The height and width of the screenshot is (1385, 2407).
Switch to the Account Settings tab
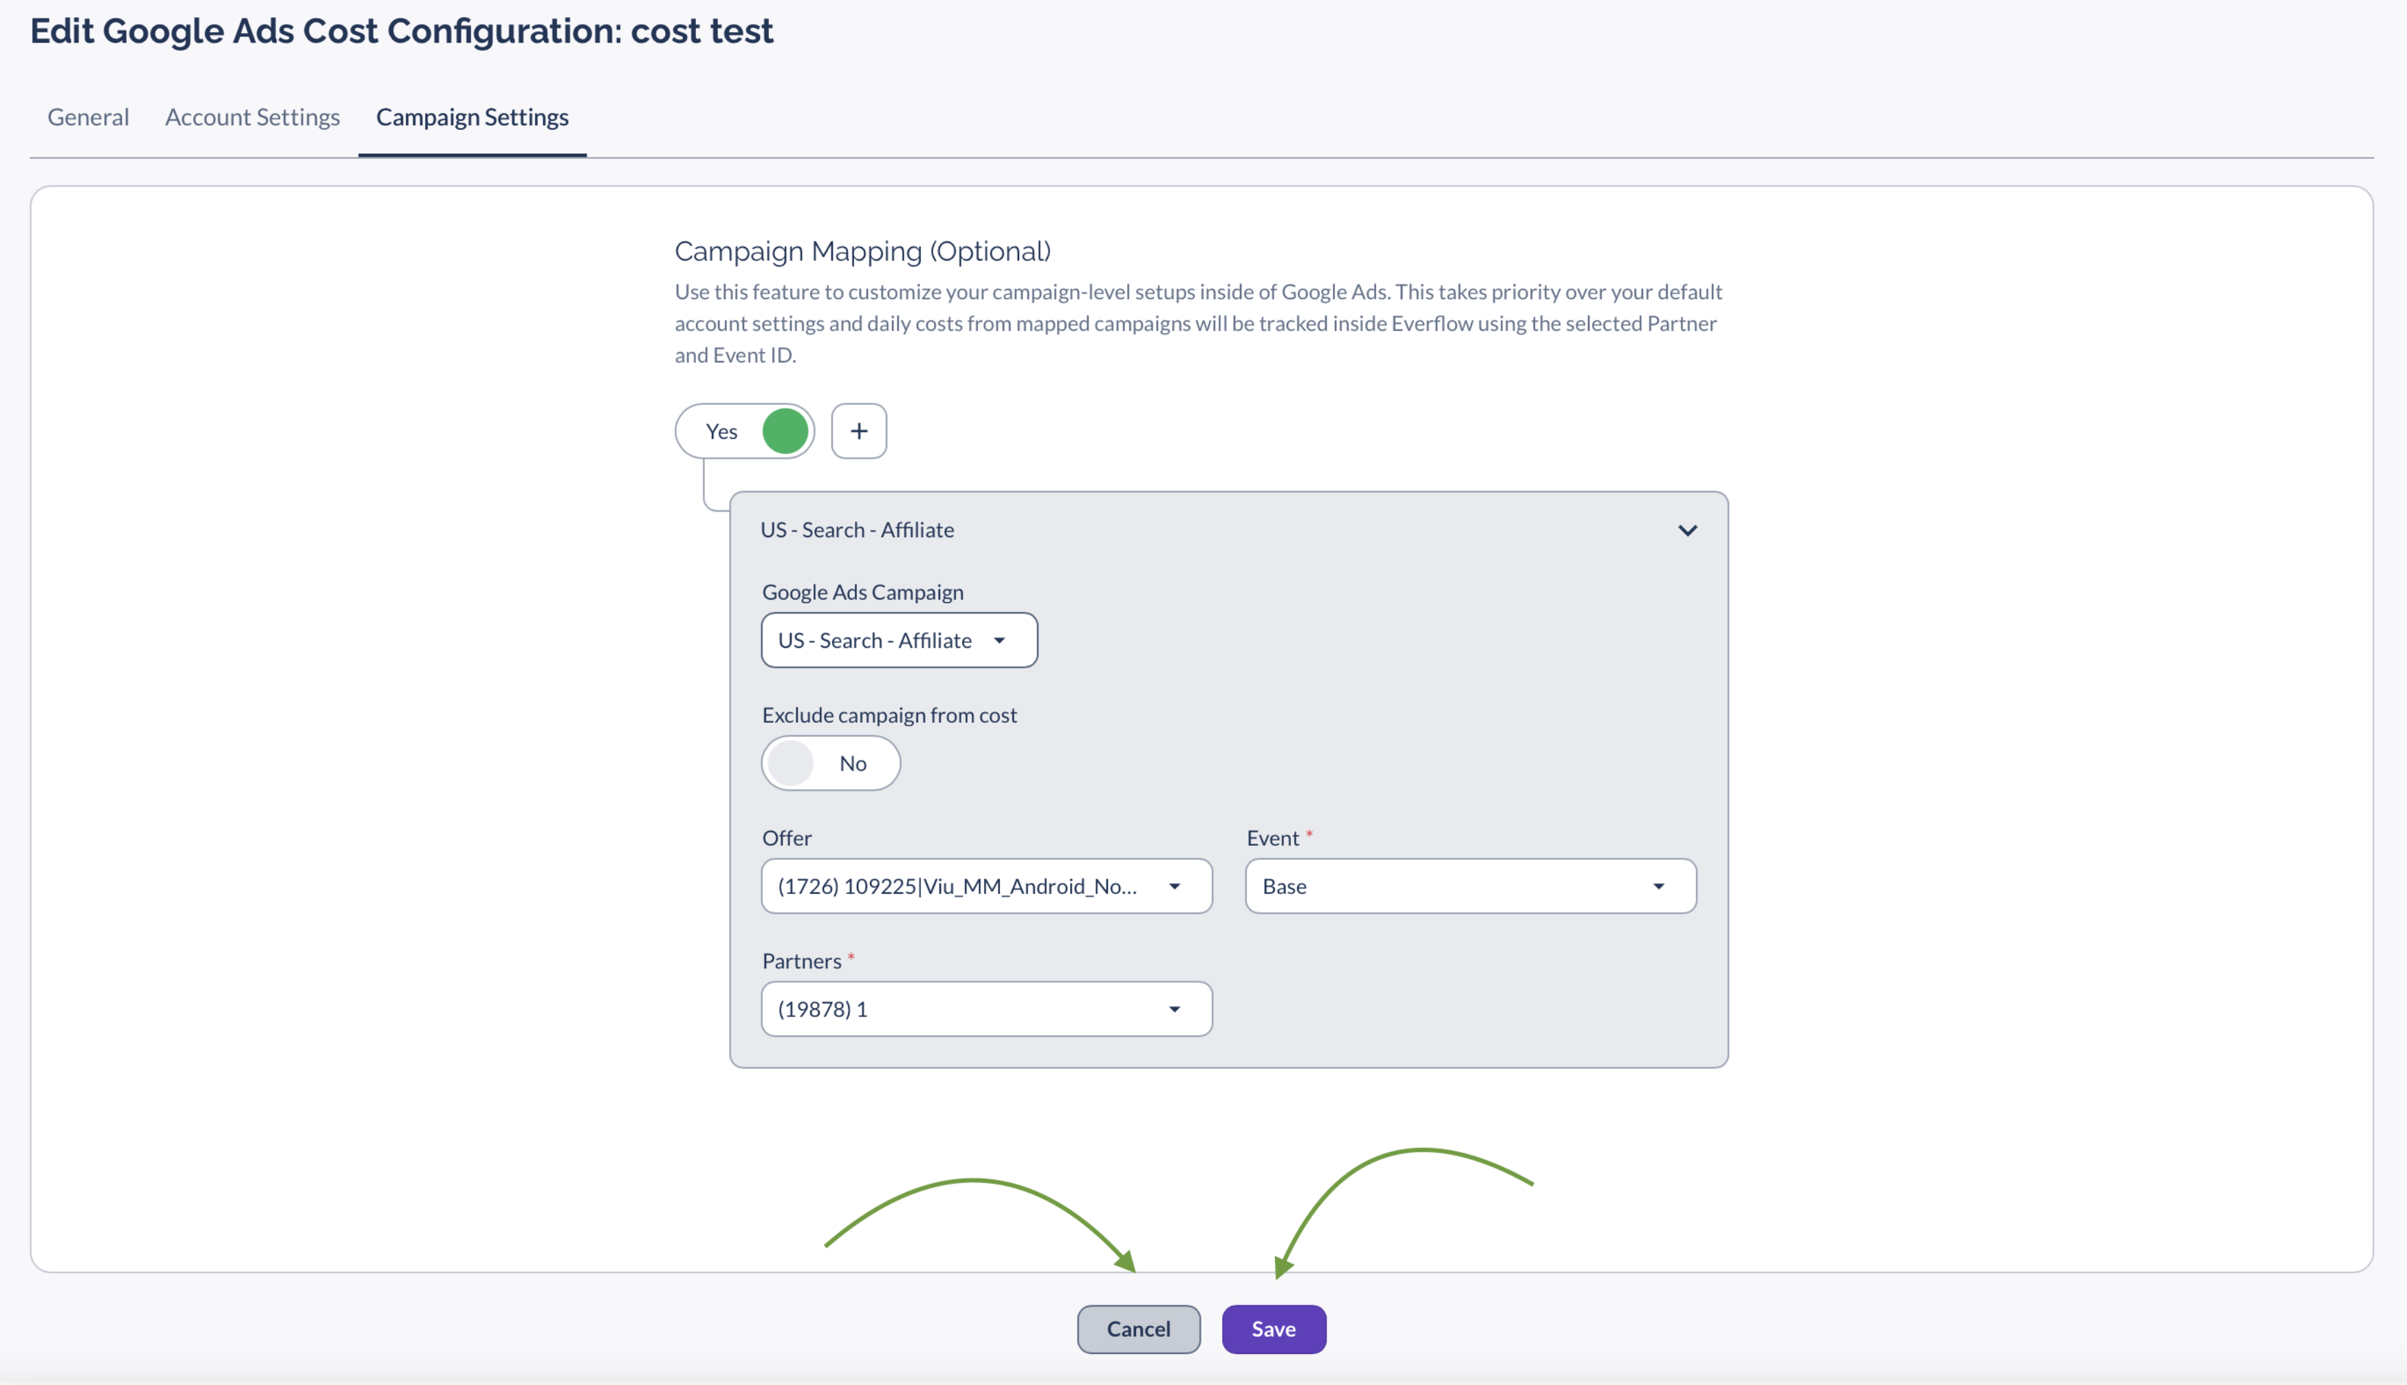(252, 117)
